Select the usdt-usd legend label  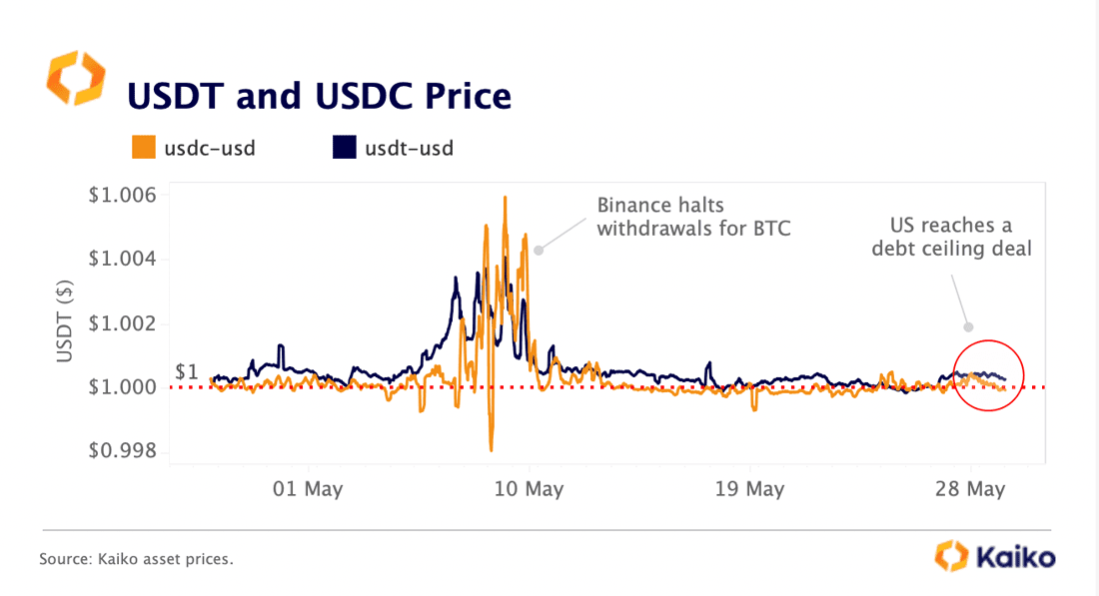click(x=410, y=149)
